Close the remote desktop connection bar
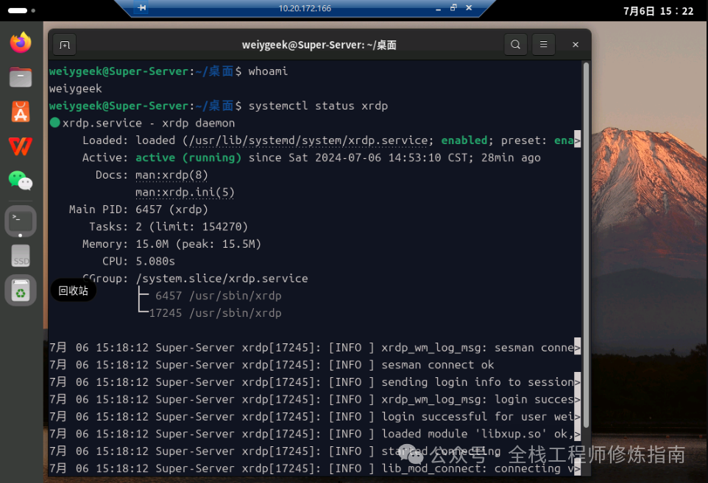708x483 pixels. [x=470, y=8]
